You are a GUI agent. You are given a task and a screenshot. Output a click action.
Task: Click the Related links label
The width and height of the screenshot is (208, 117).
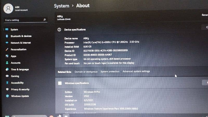[64, 72]
